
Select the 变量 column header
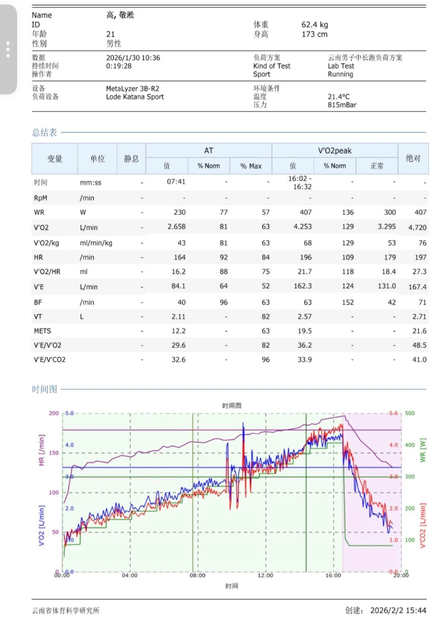coord(55,158)
